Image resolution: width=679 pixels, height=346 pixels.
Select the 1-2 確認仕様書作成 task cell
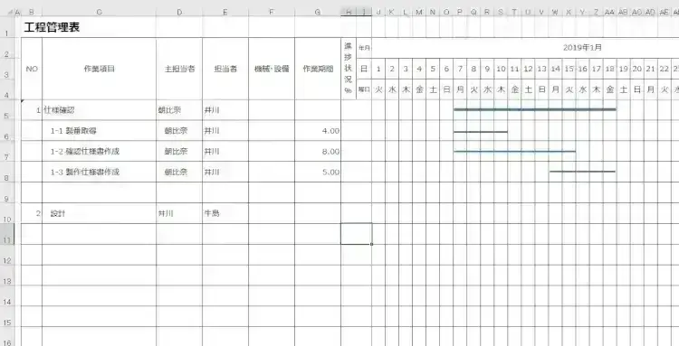100,152
